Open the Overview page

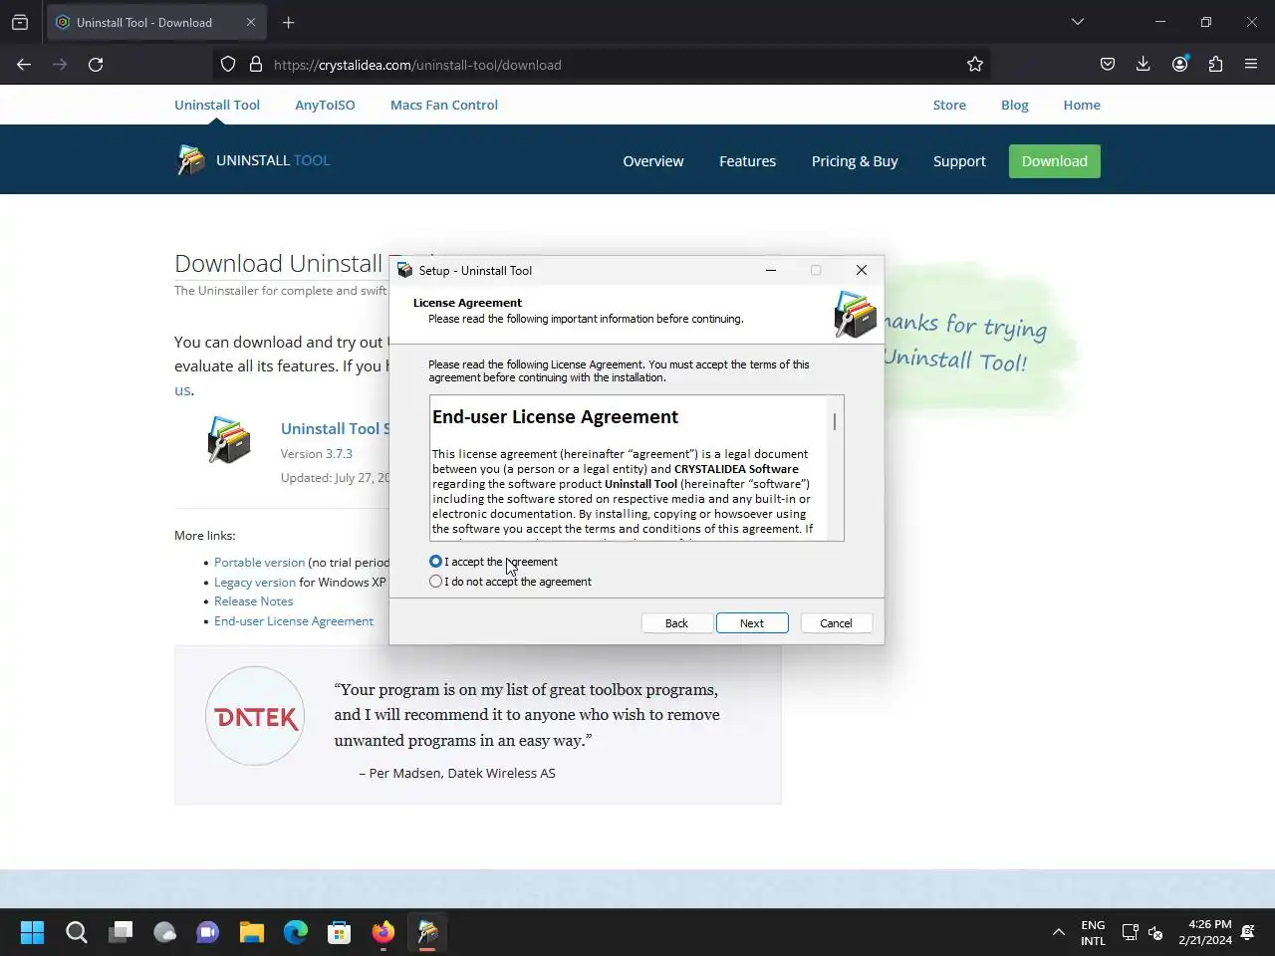(x=653, y=161)
